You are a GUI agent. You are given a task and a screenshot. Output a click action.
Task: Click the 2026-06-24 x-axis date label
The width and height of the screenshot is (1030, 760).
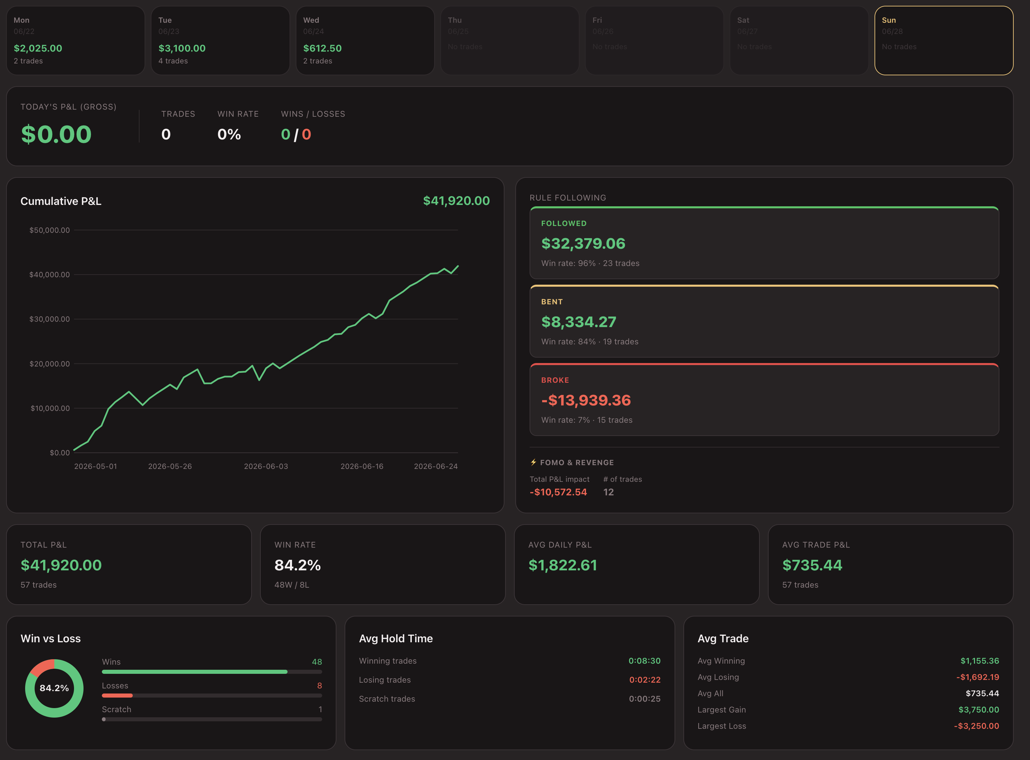(x=436, y=467)
